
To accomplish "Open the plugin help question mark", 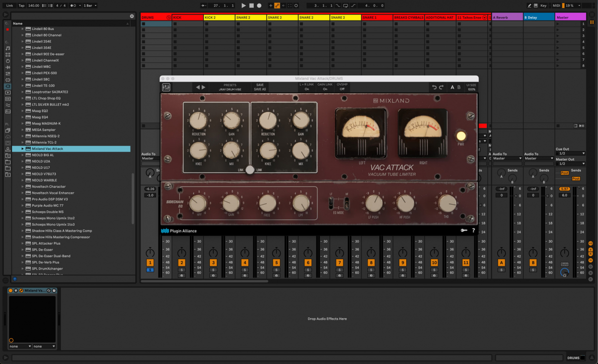I will click(473, 231).
